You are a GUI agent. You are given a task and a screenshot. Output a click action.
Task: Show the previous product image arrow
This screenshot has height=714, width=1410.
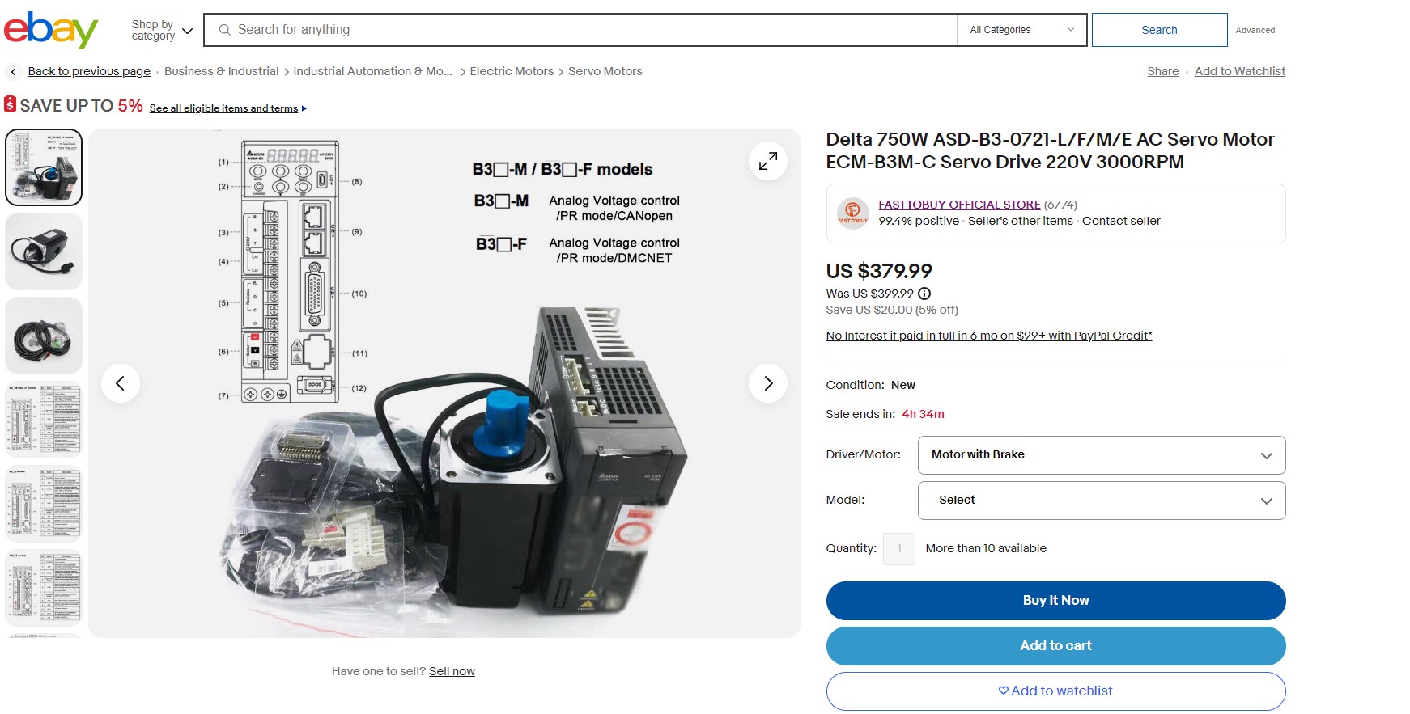121,383
